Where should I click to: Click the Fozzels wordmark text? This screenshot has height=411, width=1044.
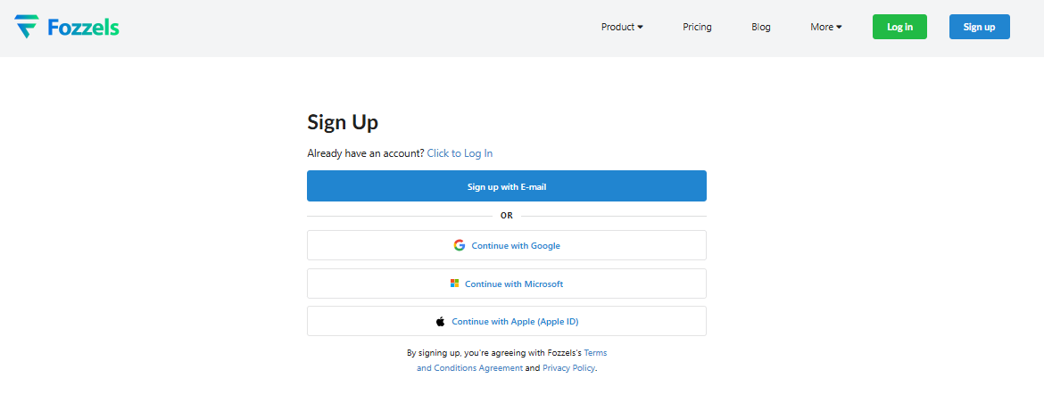(x=83, y=28)
